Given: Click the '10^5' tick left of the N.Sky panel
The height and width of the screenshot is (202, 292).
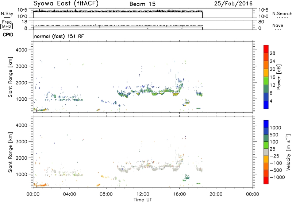Looking at the screenshot, I should point(22,10).
